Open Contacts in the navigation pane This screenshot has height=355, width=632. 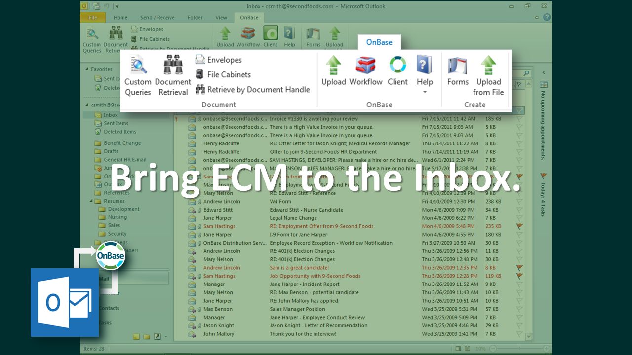[109, 308]
